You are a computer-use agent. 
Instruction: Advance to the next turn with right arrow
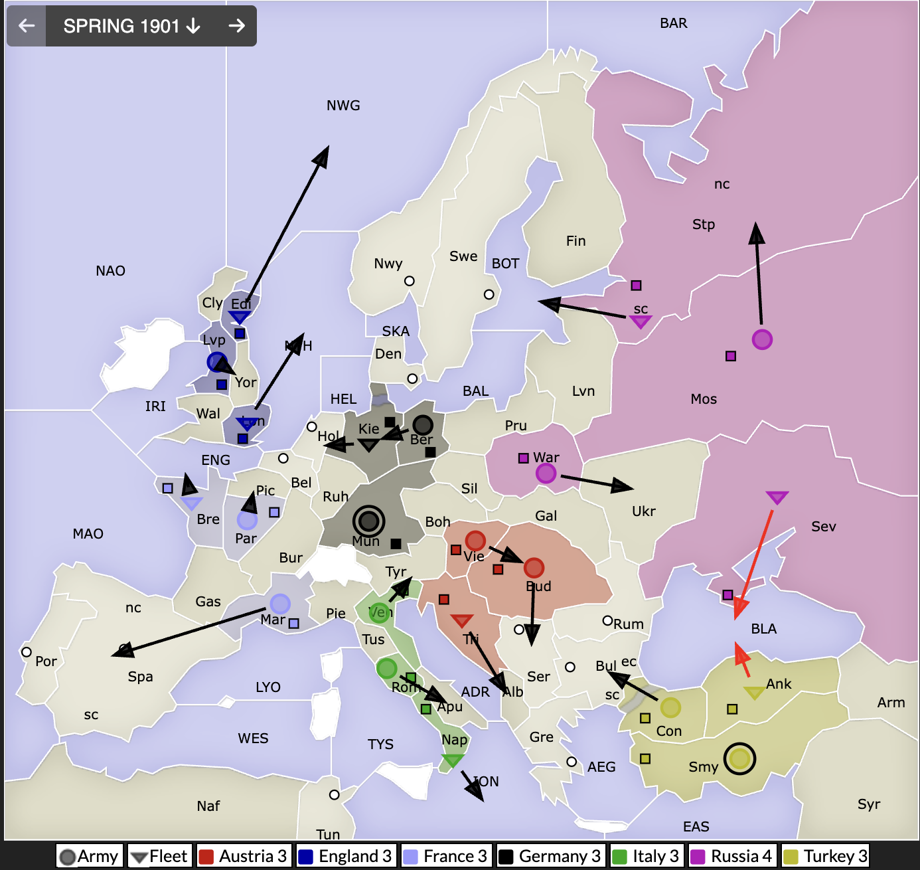[x=237, y=26]
